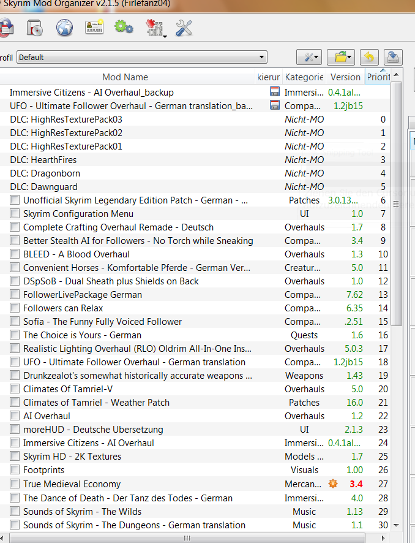415x543 pixels.
Task: Open the profiles ID card icon
Action: [x=94, y=28]
